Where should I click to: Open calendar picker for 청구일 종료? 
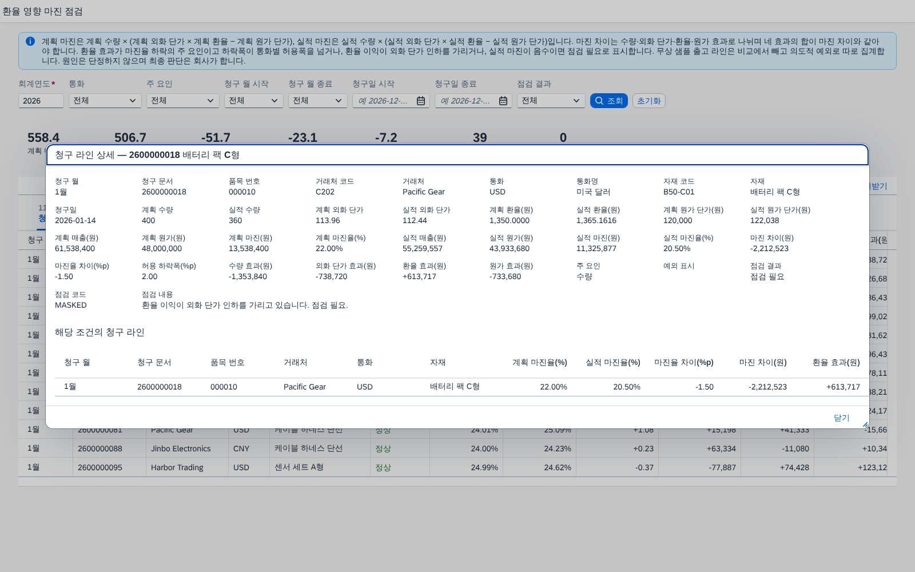[x=503, y=101]
